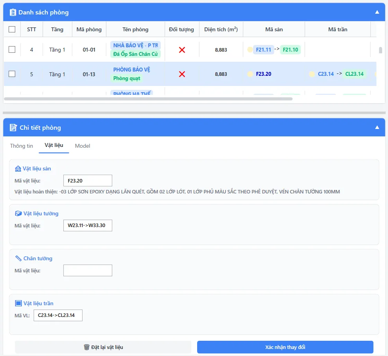Confirm with Xác nhận thay đổi button
Image resolution: width=388 pixels, height=356 pixels.
click(285, 347)
